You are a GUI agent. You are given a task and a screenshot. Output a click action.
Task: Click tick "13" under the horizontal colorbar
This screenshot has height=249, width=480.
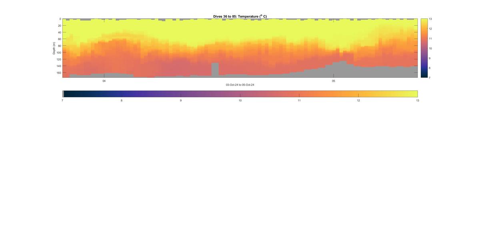point(418,100)
